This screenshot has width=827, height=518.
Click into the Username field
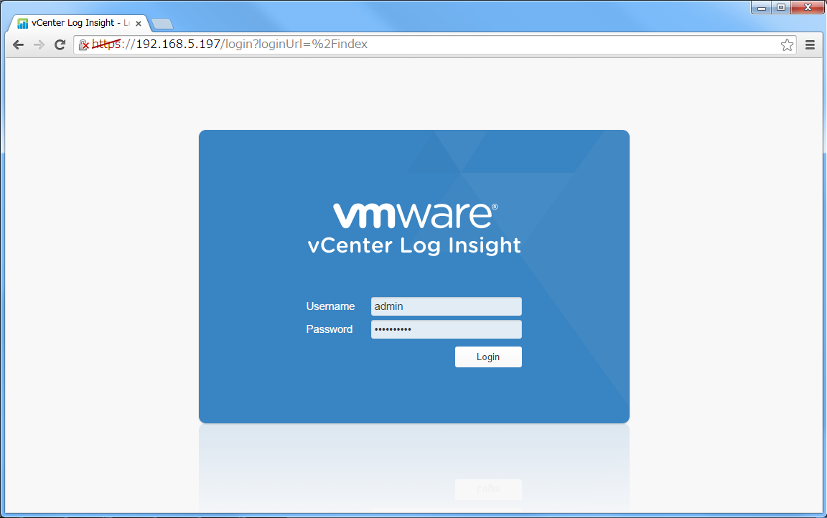[447, 306]
